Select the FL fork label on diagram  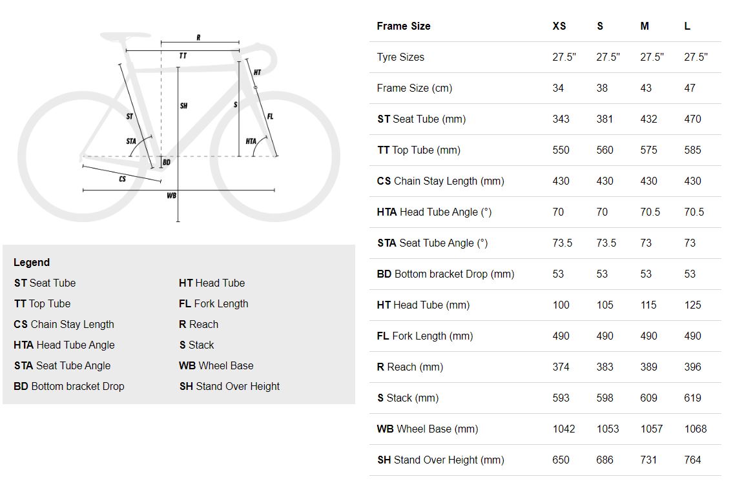pyautogui.click(x=270, y=116)
